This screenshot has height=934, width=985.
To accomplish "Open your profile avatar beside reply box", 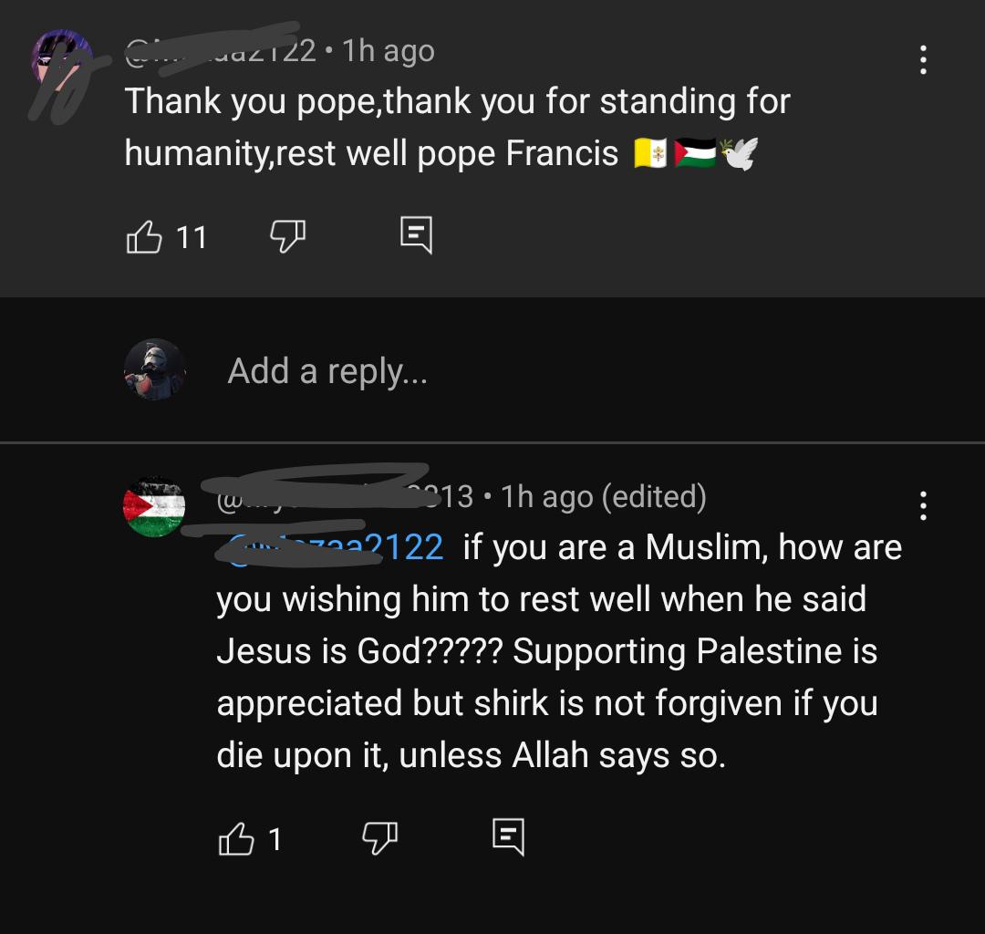I will (154, 370).
